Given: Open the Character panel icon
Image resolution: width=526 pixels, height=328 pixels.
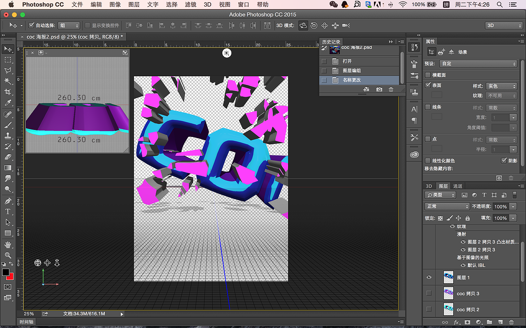Looking at the screenshot, I should click(414, 109).
